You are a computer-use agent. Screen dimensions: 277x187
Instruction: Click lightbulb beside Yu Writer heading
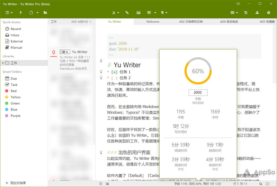(101, 61)
